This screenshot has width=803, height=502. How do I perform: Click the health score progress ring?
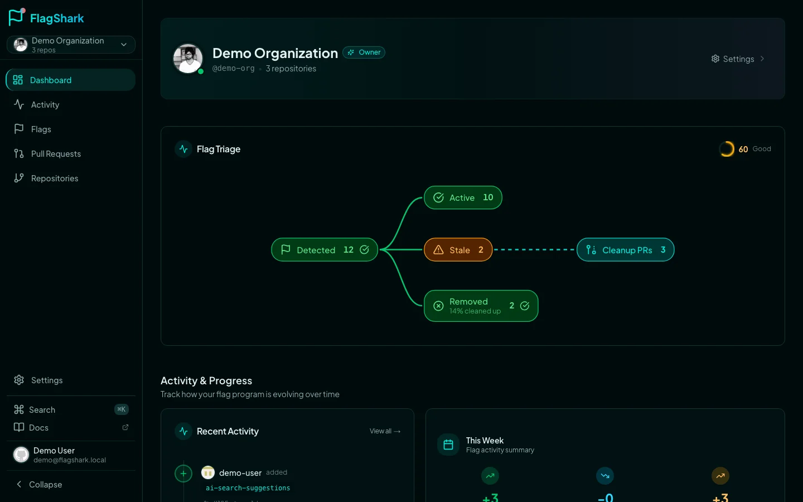coord(727,149)
